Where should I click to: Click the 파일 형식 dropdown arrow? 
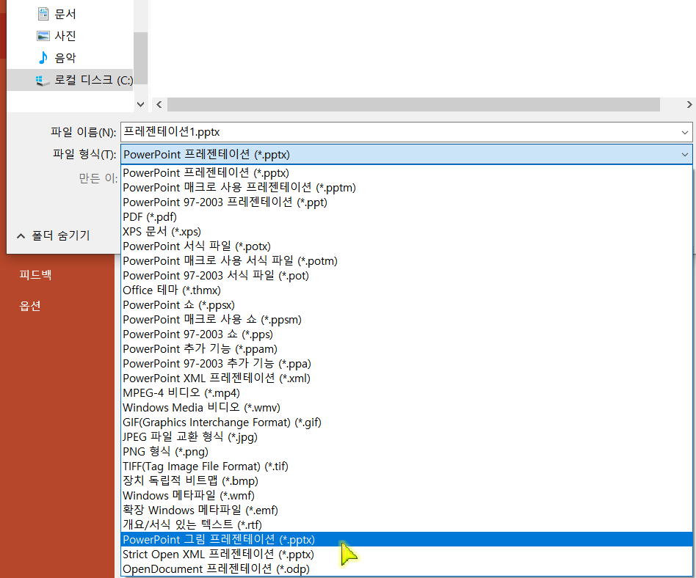[685, 154]
